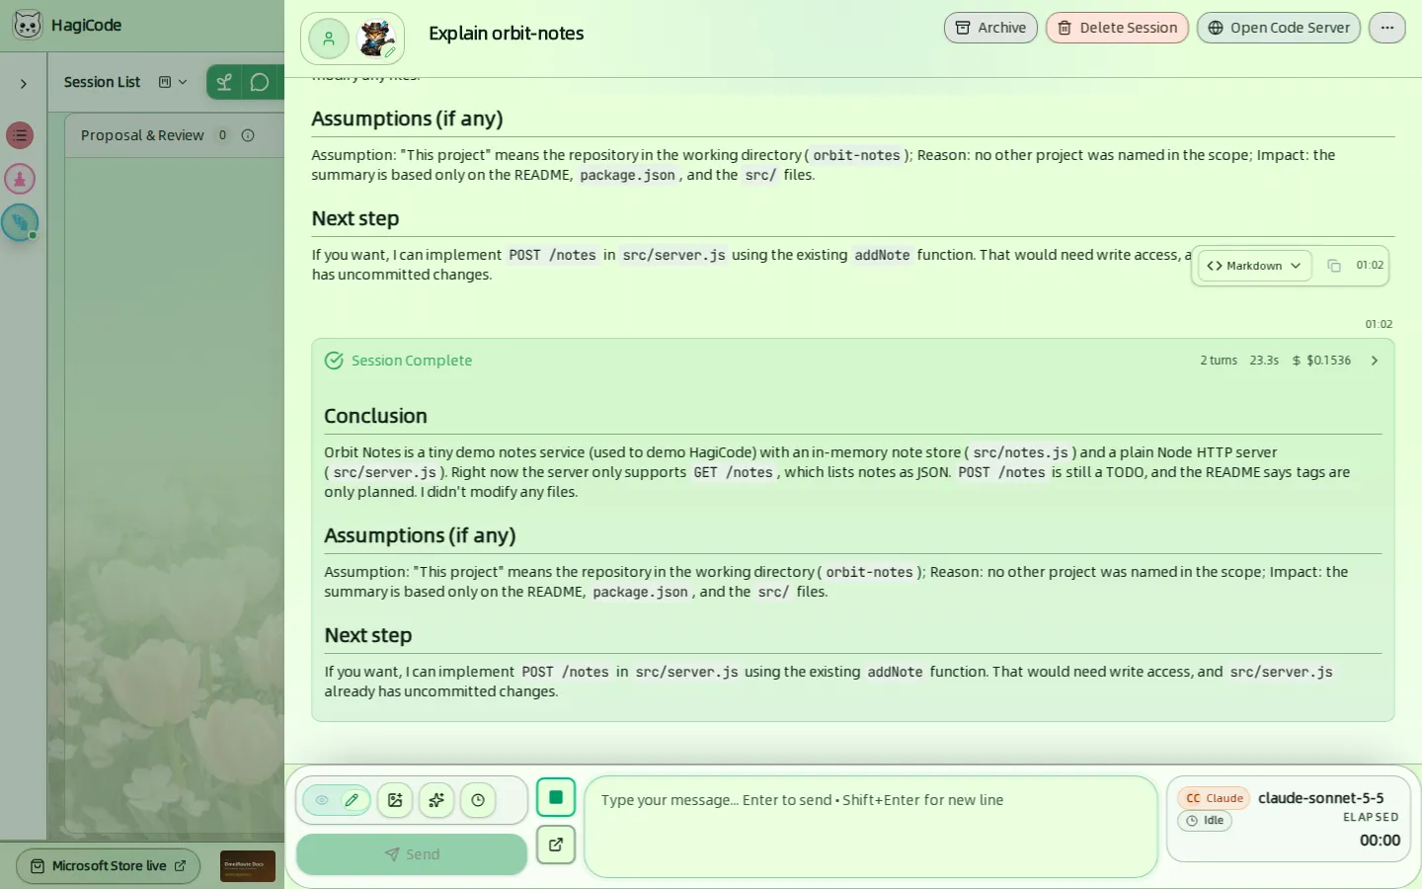Copy the message with the copy icon
The height and width of the screenshot is (889, 1422).
pos(1334,266)
